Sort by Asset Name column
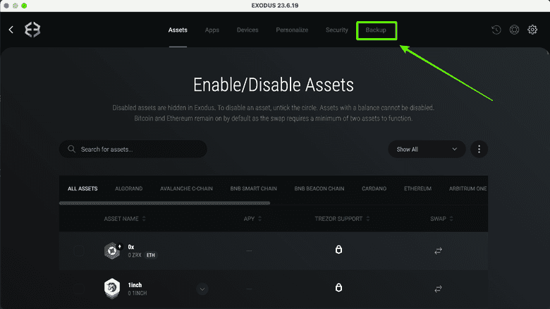The height and width of the screenshot is (309, 550). [x=124, y=219]
